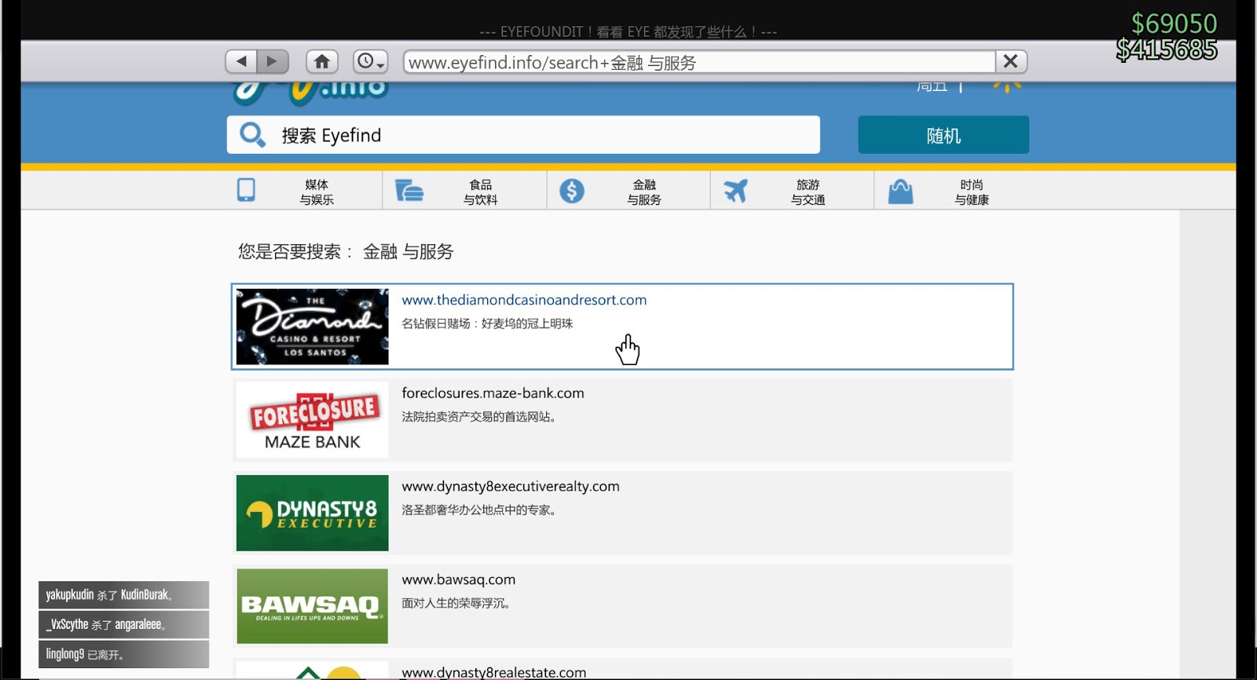Click the _VxScythe kill feed notification

tap(124, 625)
